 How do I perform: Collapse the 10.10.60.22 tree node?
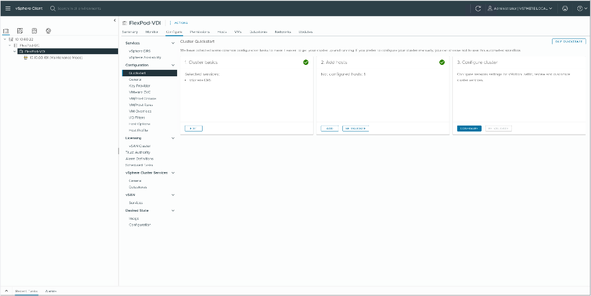tap(5, 39)
